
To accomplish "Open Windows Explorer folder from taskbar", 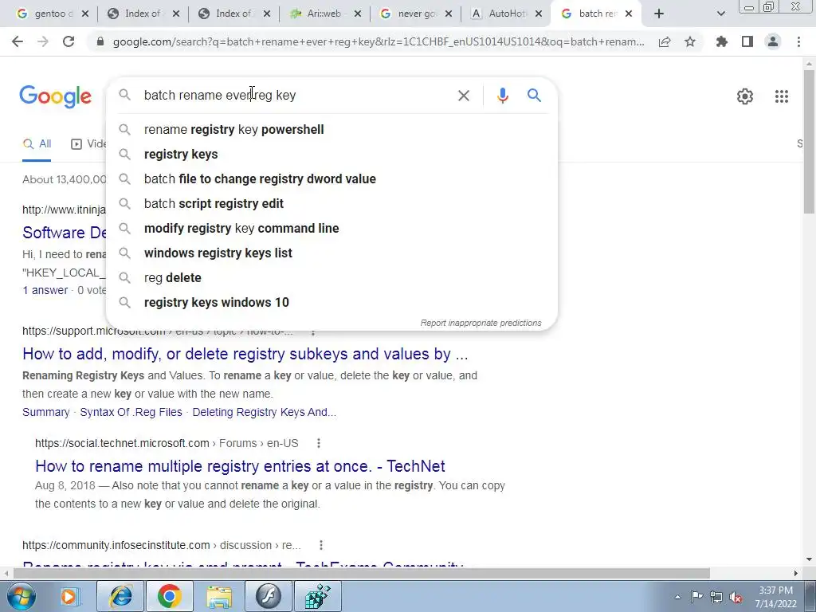I will [219, 596].
